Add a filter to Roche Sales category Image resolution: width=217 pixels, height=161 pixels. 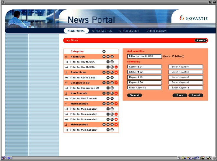click(104, 72)
